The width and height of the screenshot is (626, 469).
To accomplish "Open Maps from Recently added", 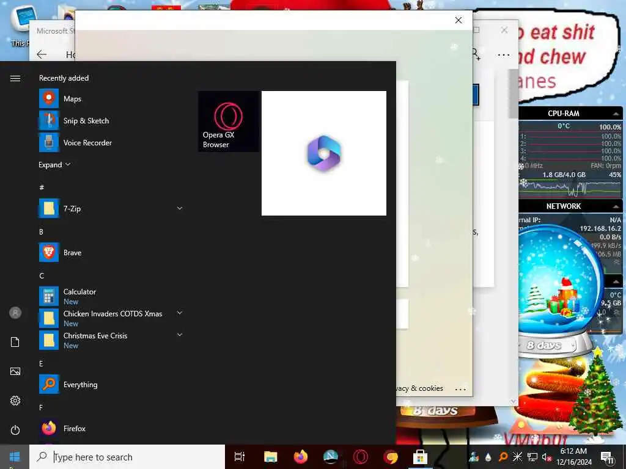I will point(111,98).
